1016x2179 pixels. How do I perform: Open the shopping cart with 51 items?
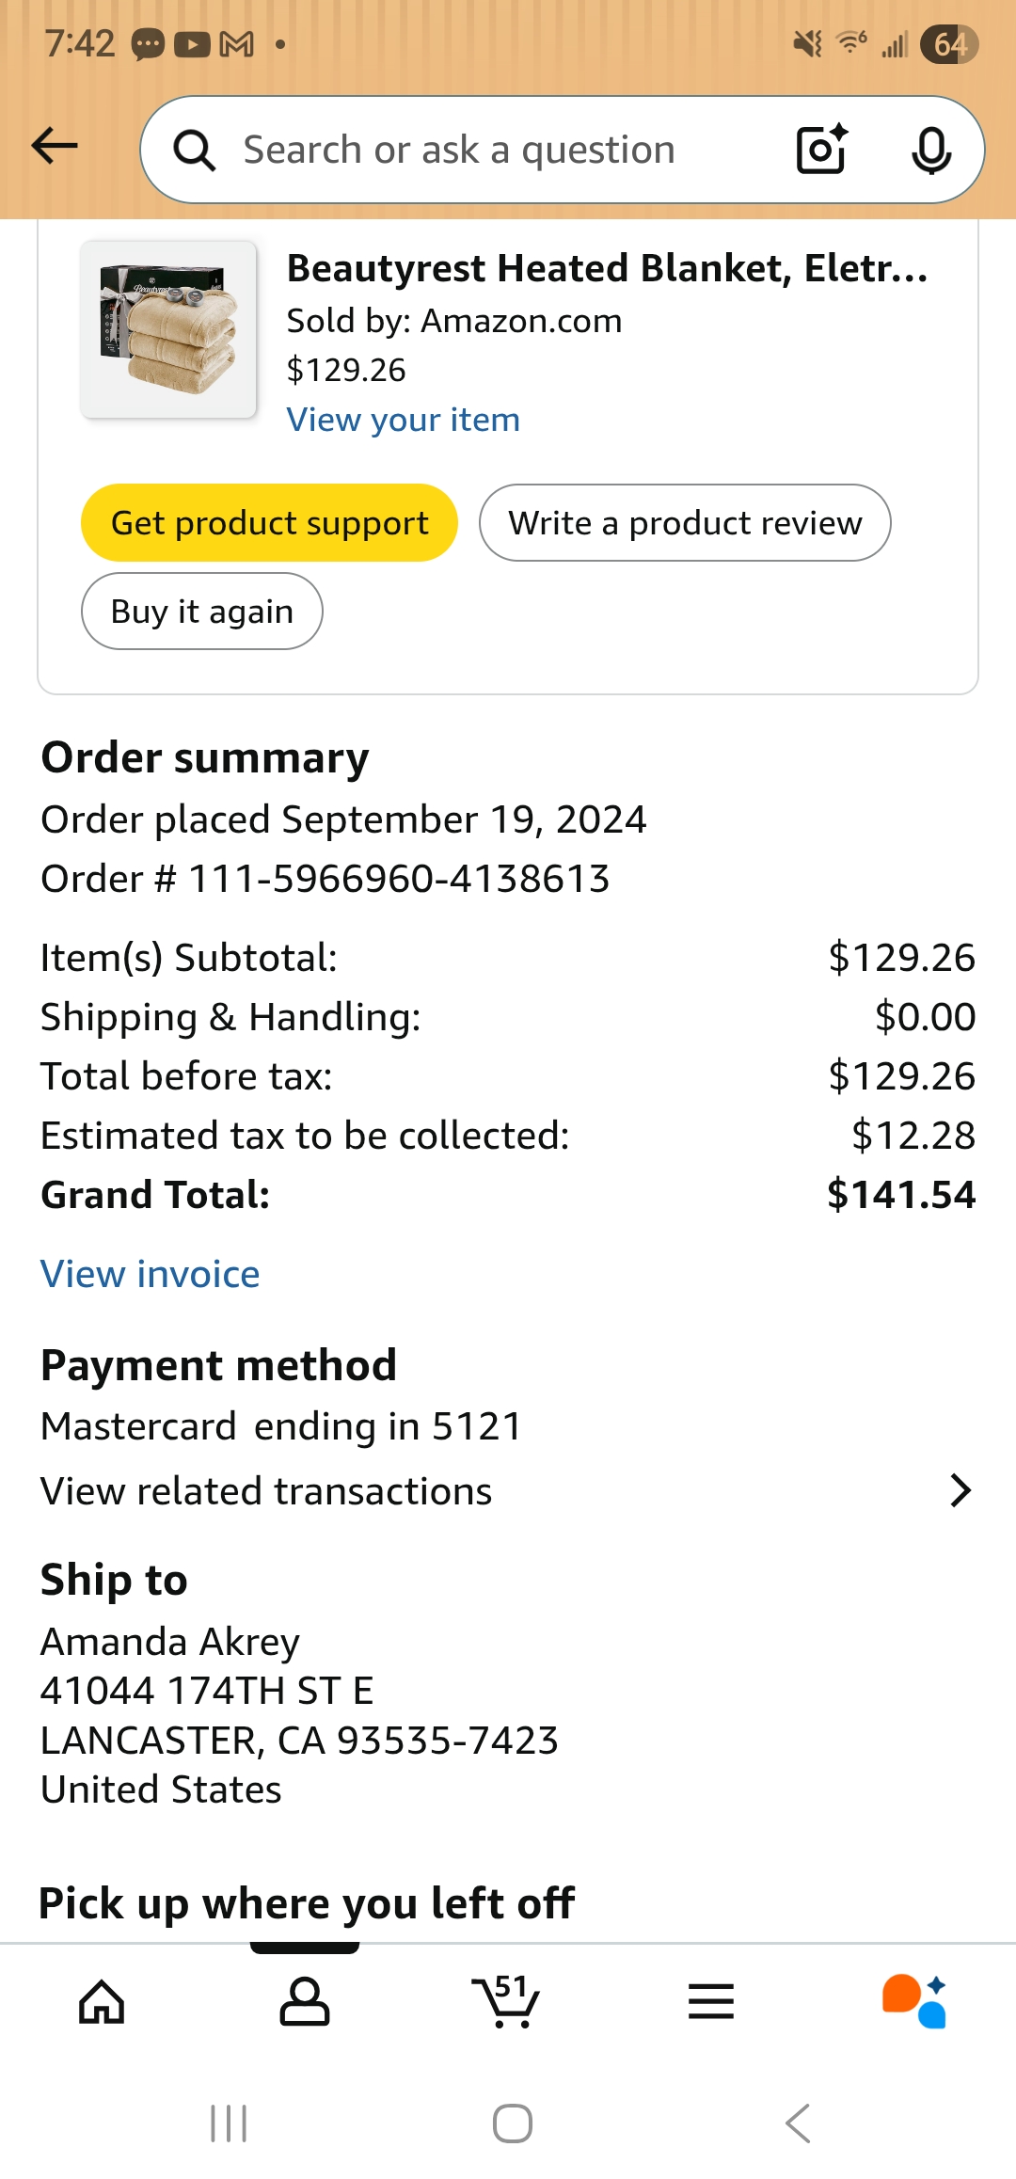click(x=506, y=2000)
